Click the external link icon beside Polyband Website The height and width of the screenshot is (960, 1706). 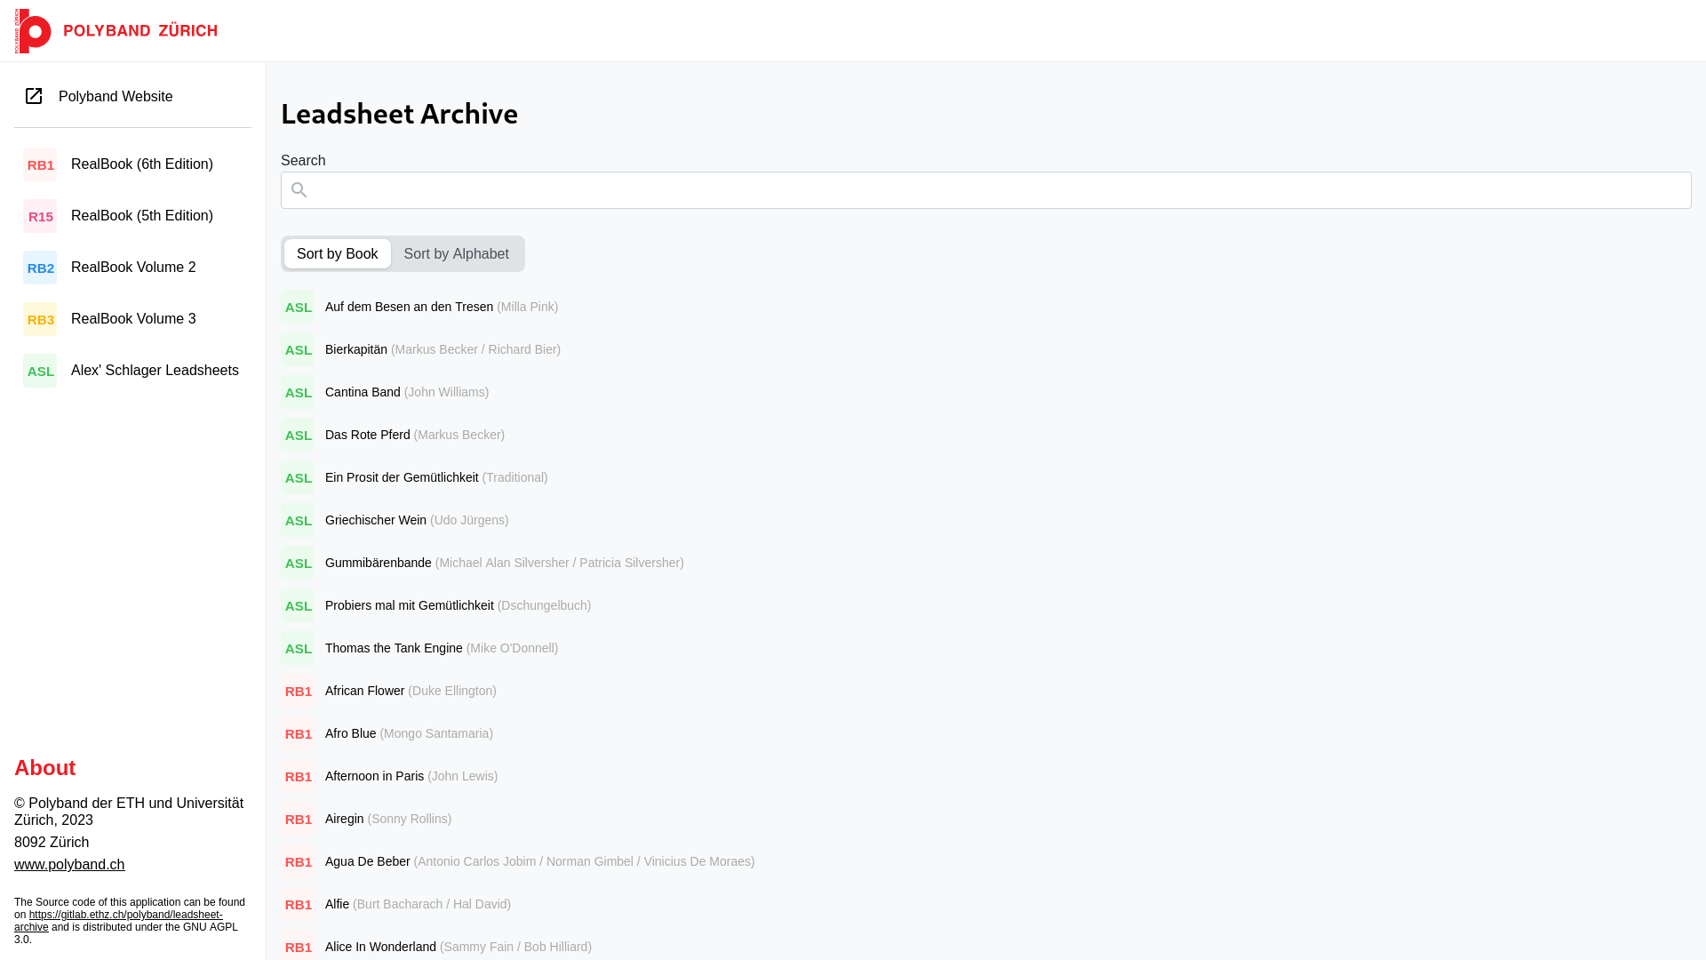point(34,96)
